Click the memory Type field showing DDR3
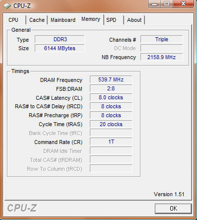Viewport: 197px width, 220px height. click(60, 39)
